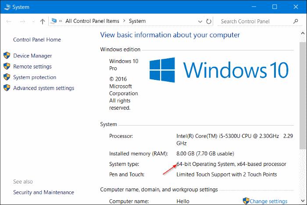Open Control Panel Home
Viewport: 307px width, 205px height.
click(x=37, y=40)
